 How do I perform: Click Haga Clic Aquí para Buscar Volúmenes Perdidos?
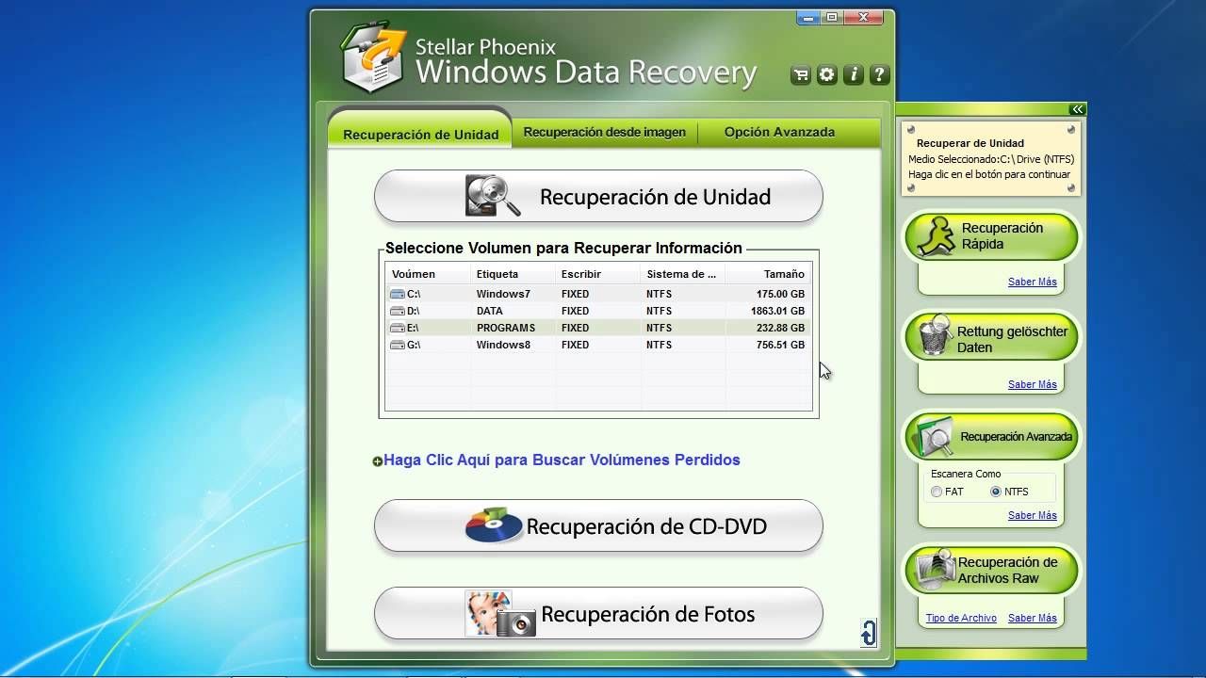tap(562, 460)
